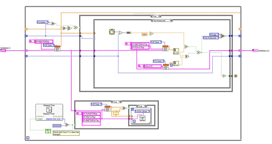Click the Select node beside the Purge enum
The width and height of the screenshot is (272, 144).
point(223,36)
